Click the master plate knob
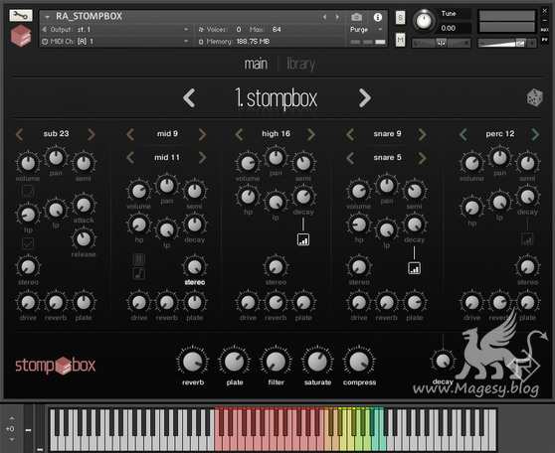The width and height of the screenshot is (555, 453). 235,362
